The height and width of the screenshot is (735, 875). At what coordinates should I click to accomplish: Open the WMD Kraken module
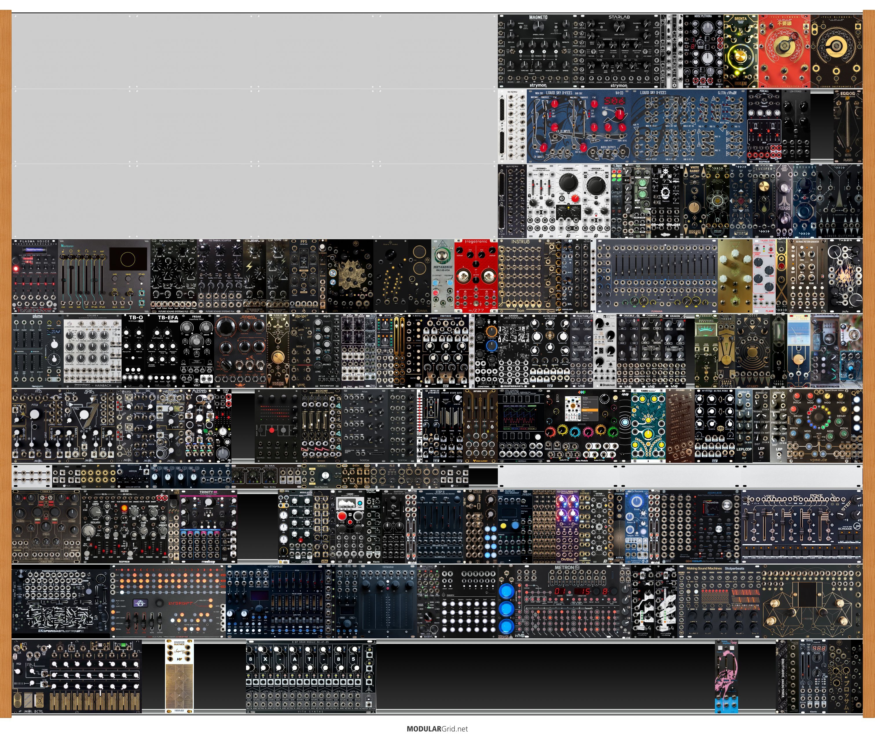tap(674, 351)
